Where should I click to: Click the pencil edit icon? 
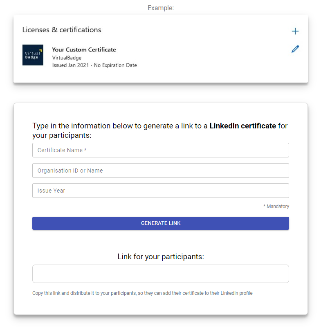295,49
